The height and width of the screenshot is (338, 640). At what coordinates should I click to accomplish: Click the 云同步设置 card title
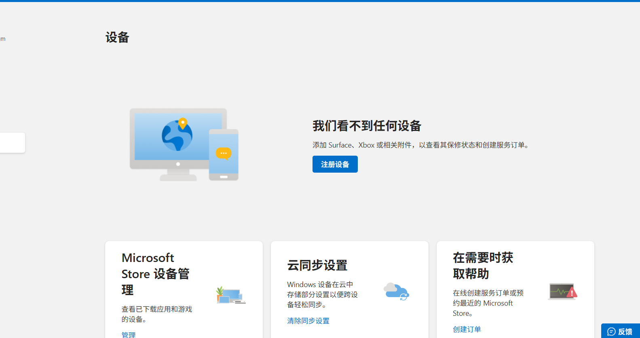point(317,265)
